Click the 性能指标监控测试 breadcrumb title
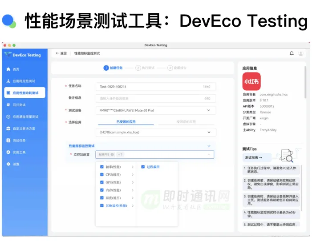 click(87, 53)
